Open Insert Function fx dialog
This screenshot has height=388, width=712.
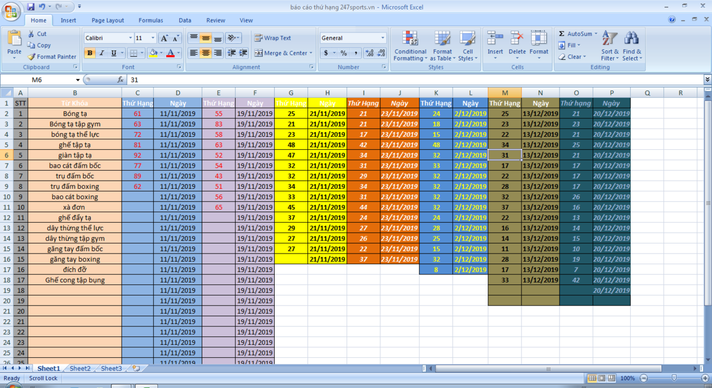120,79
